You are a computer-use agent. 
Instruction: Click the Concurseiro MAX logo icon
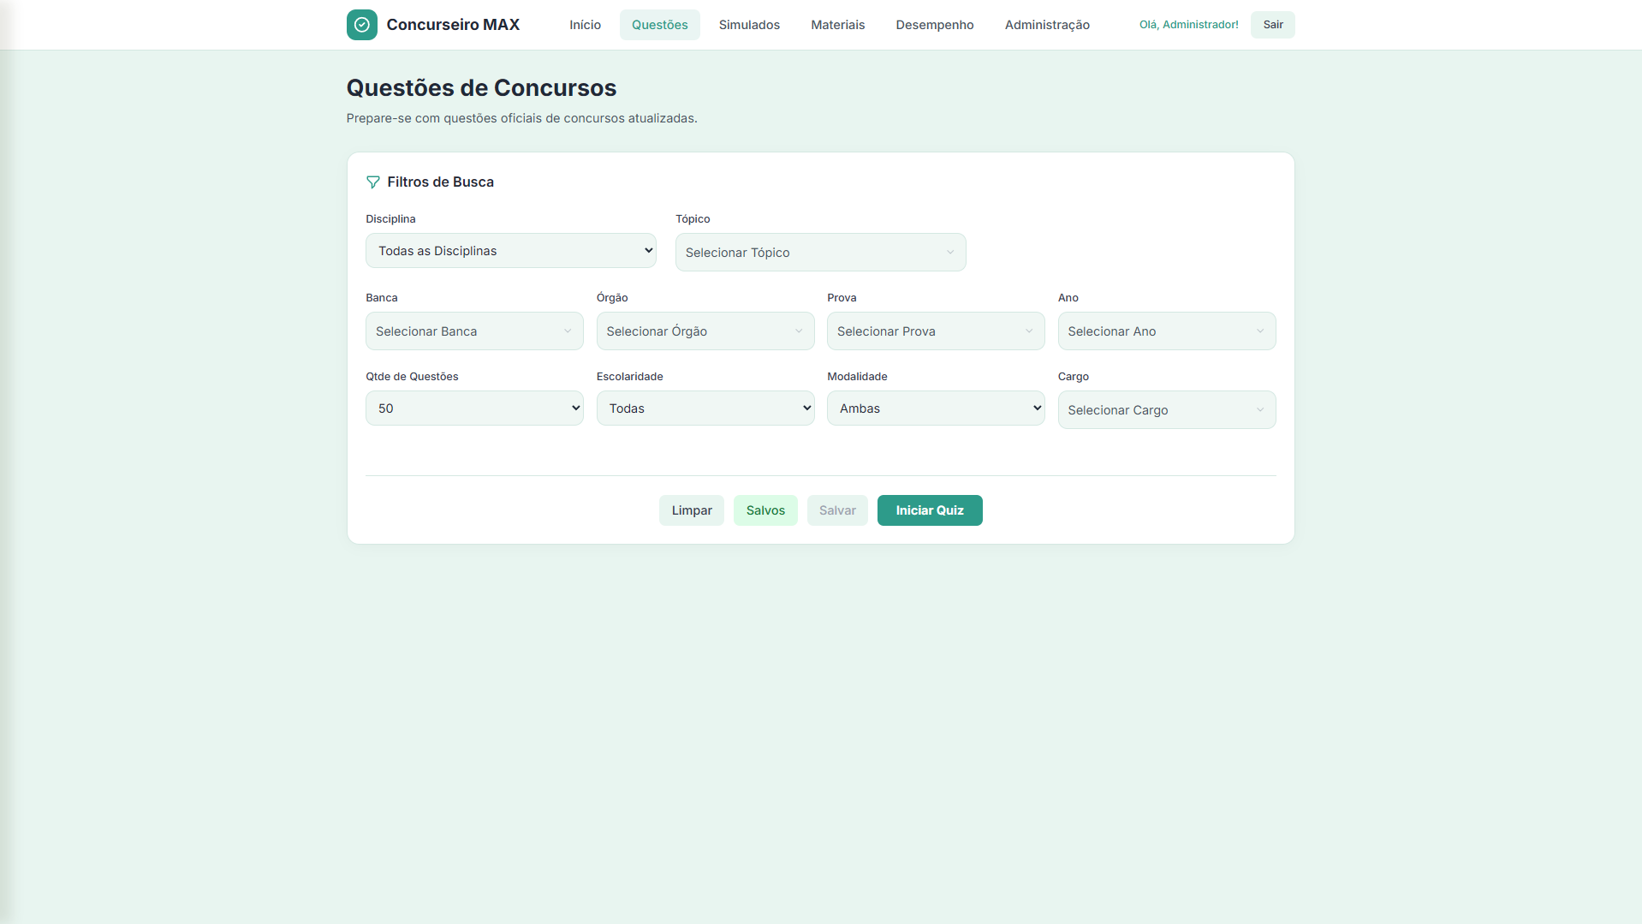[361, 25]
